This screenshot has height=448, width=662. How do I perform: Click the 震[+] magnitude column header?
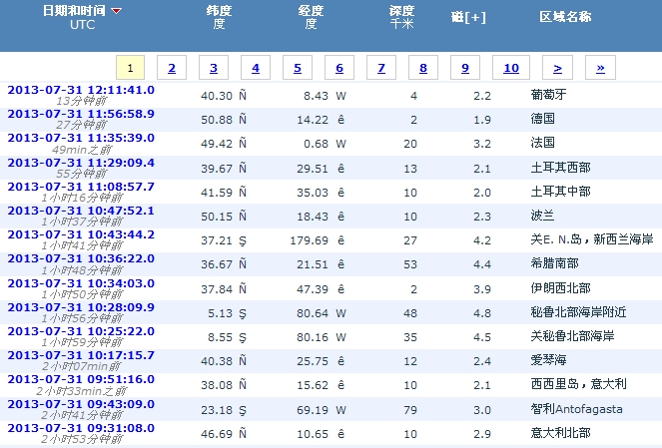(x=467, y=17)
